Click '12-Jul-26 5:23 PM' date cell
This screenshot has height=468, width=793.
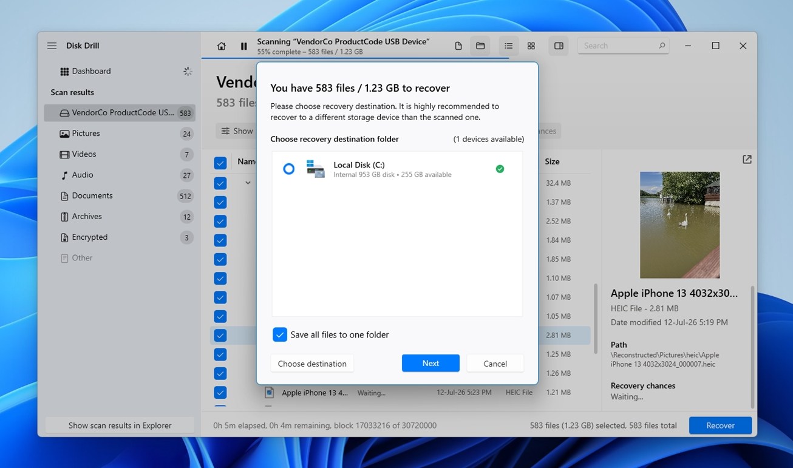point(464,393)
